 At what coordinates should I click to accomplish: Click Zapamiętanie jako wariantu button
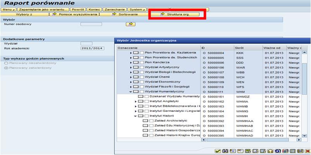(43, 10)
